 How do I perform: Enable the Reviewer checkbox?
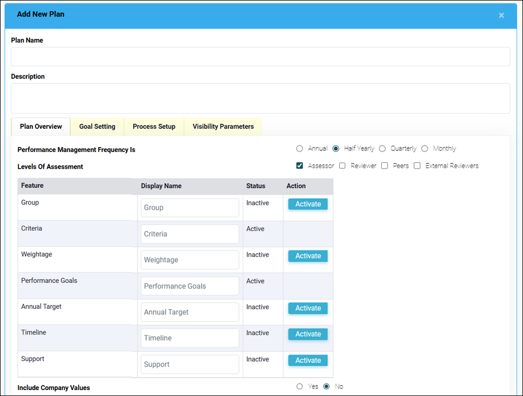tap(342, 166)
